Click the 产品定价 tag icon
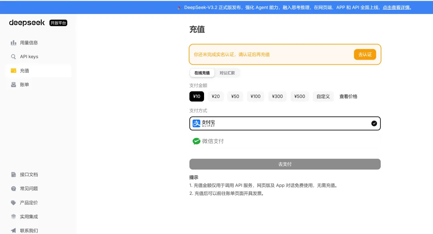 point(13,202)
